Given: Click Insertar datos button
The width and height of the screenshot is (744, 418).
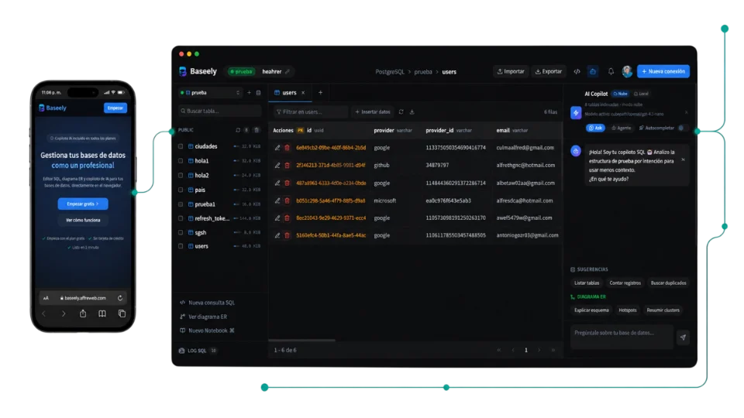Looking at the screenshot, I should click(373, 111).
